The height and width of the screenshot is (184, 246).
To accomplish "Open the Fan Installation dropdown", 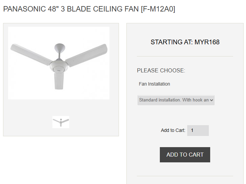I will coord(176,100).
